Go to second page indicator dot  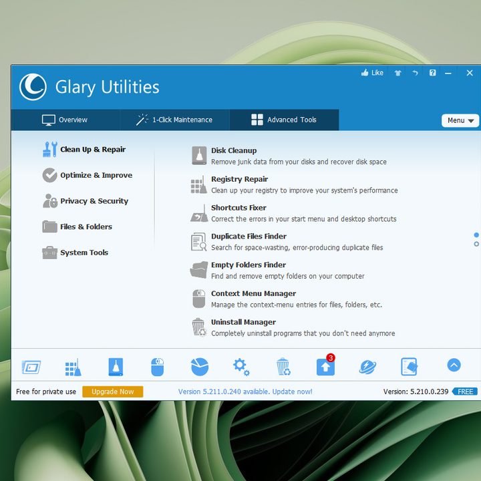[476, 245]
